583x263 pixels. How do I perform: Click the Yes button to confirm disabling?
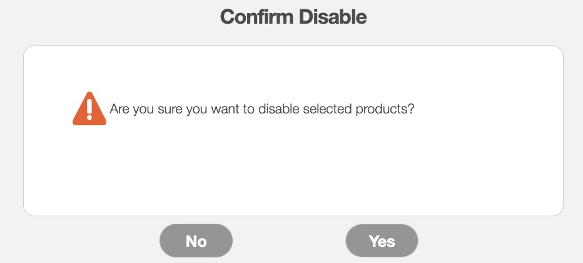pyautogui.click(x=382, y=241)
